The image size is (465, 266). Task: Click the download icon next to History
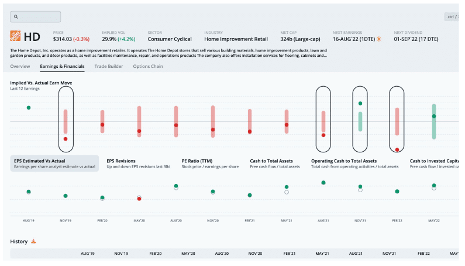click(33, 241)
